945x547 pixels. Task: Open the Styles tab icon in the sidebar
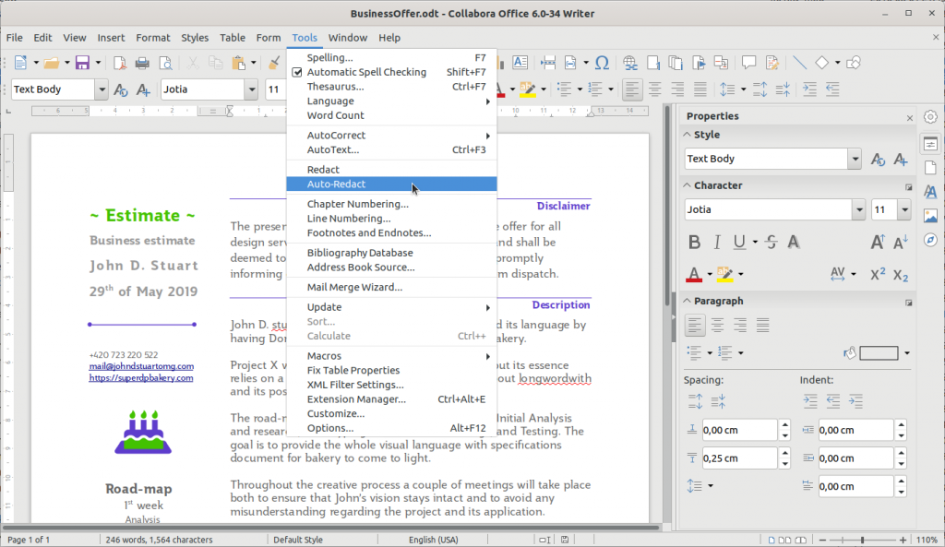coord(930,192)
